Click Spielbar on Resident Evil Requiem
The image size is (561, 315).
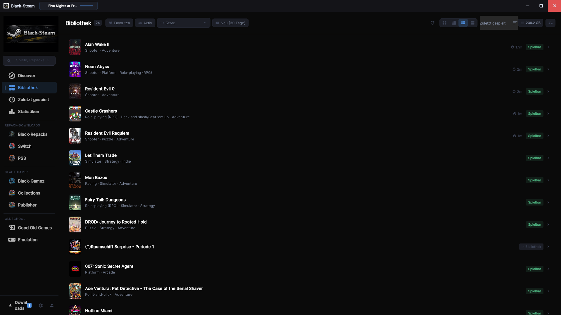pyautogui.click(x=534, y=136)
